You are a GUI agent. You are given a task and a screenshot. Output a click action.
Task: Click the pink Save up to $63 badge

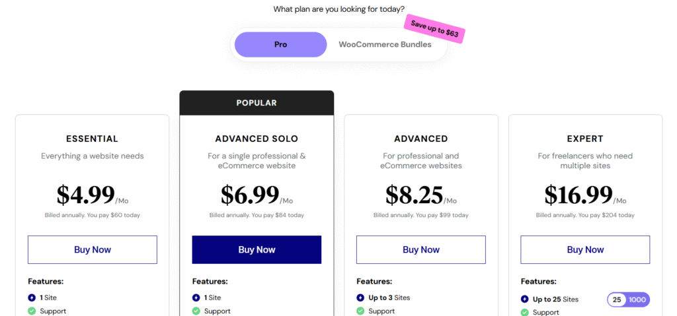[434, 30]
